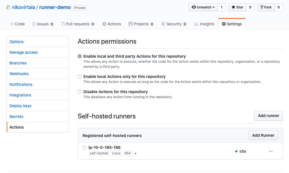Go to the Pull requests tab

click(78, 24)
